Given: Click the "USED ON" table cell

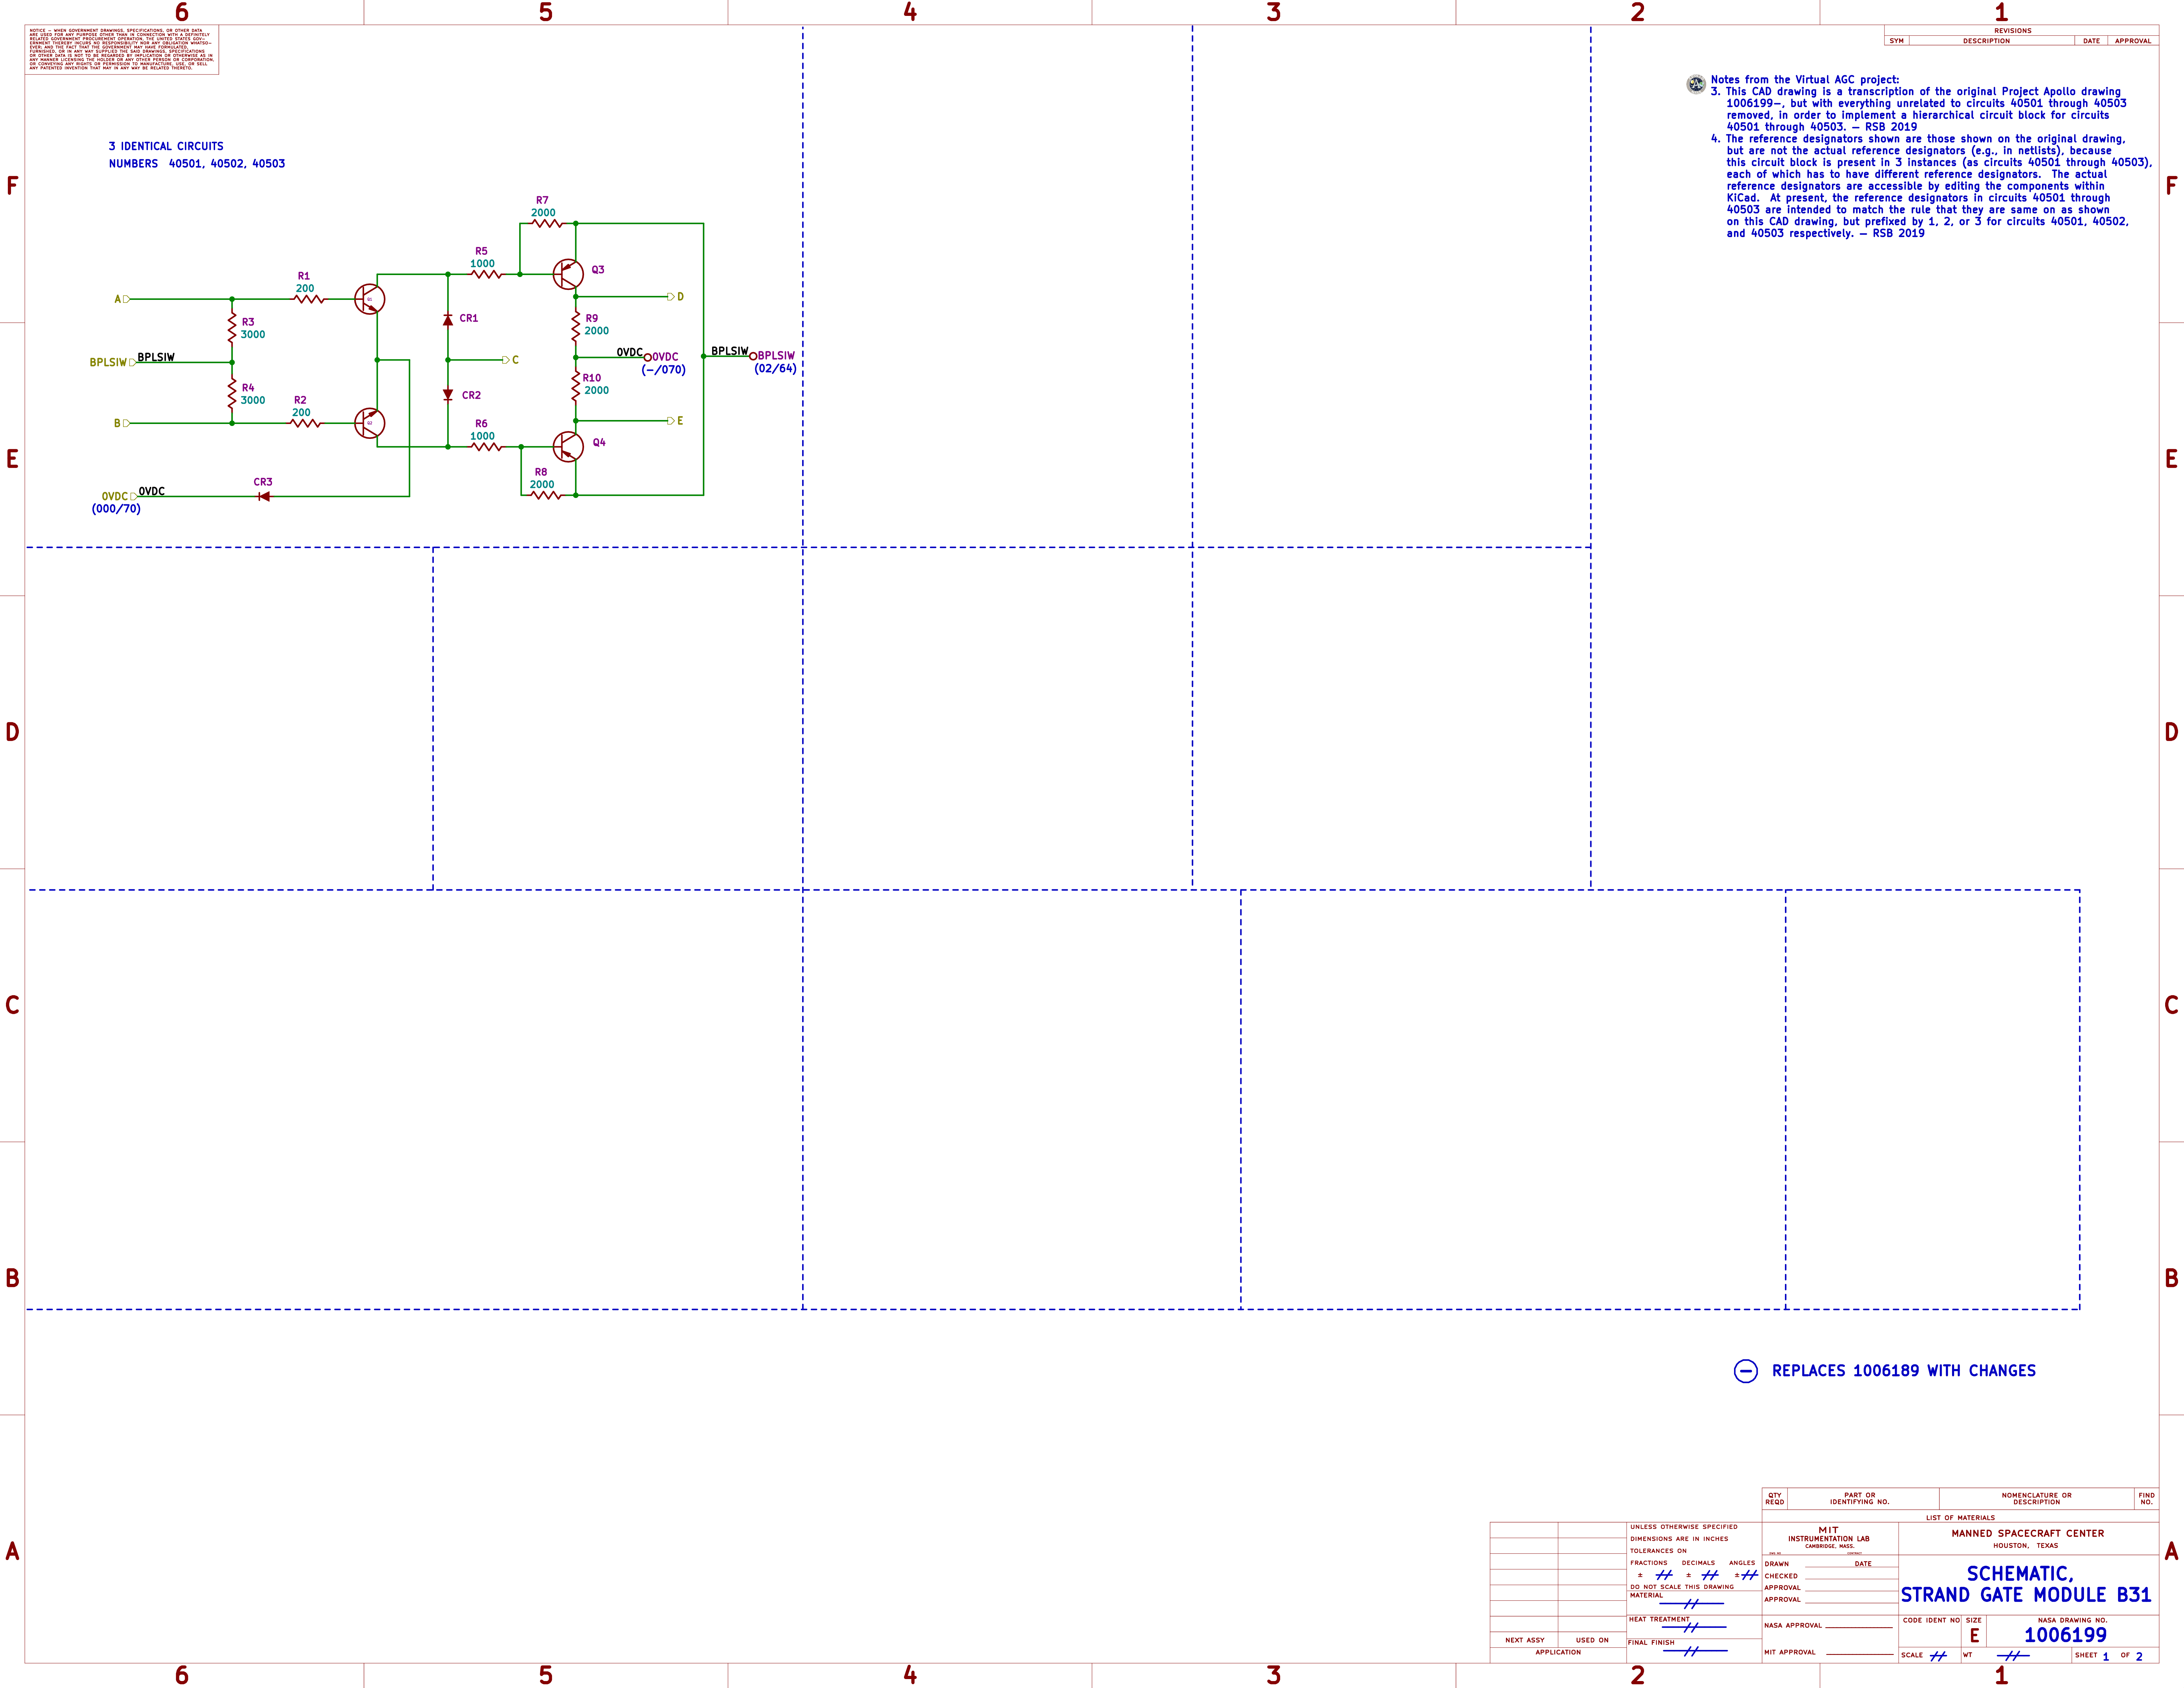Looking at the screenshot, I should coord(1592,1640).
